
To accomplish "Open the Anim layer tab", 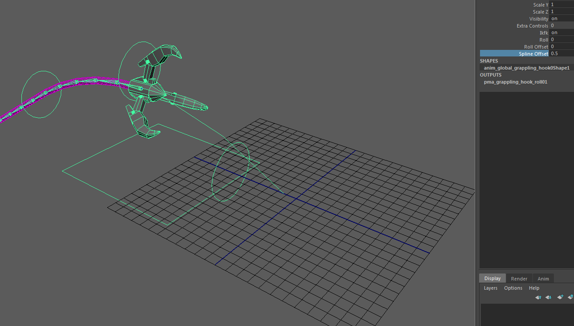I will pyautogui.click(x=543, y=278).
